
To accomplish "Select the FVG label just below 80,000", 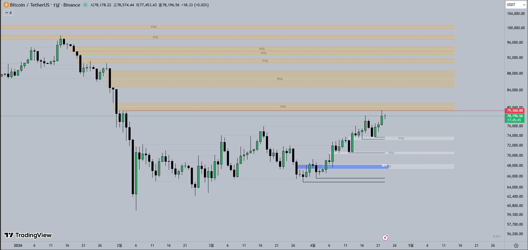I will (283, 107).
